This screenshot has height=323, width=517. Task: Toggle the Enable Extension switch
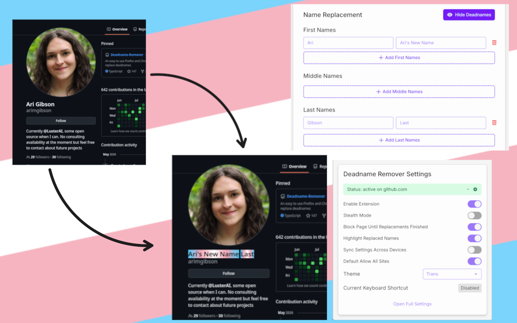pos(475,204)
